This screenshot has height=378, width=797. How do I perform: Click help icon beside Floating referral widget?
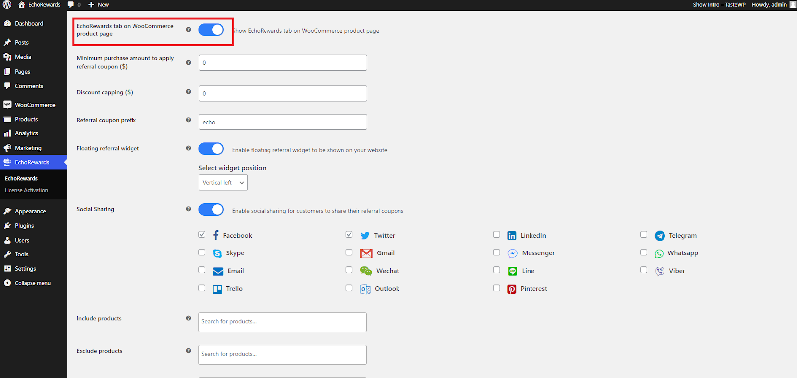188,148
